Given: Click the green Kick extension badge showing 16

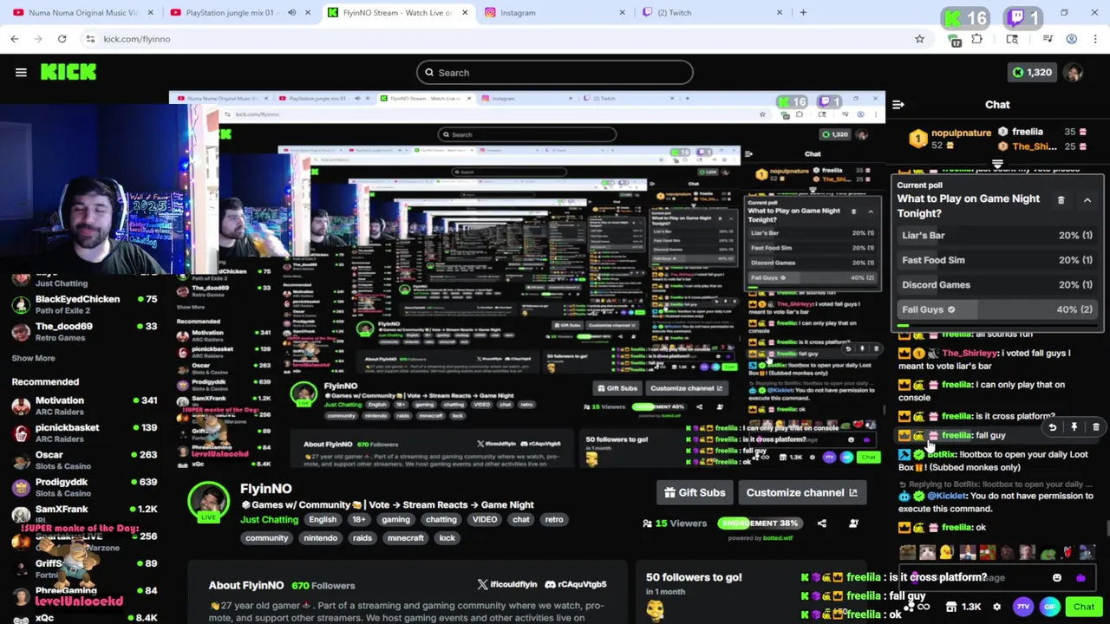Looking at the screenshot, I should click(x=965, y=18).
